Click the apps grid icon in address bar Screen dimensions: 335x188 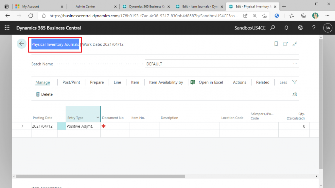point(245,16)
